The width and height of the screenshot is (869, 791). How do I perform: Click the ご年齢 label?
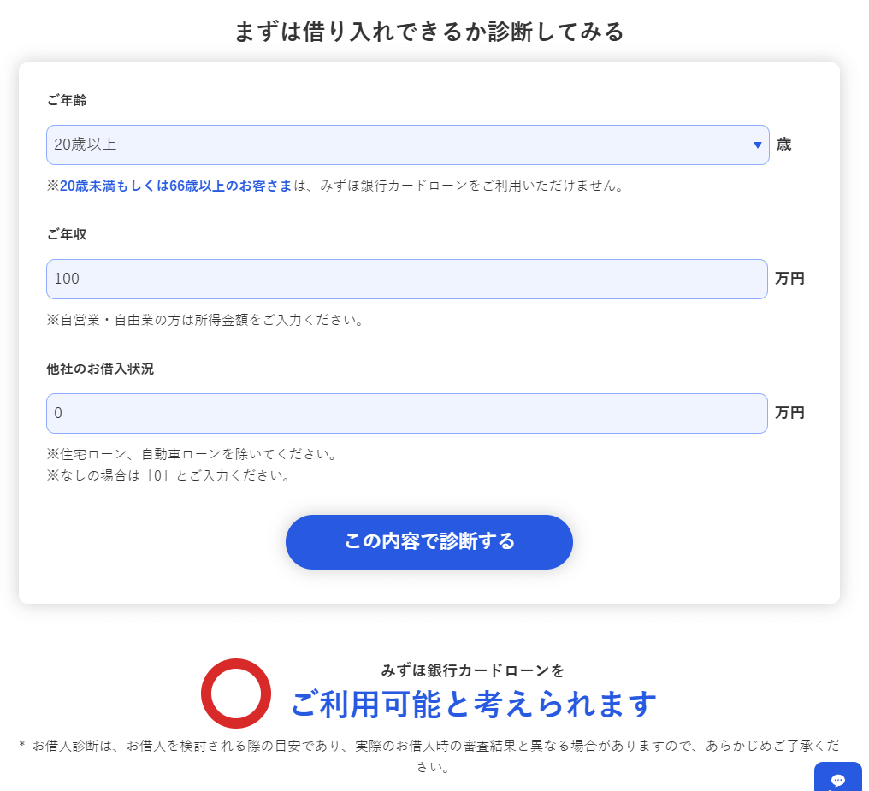[x=67, y=100]
